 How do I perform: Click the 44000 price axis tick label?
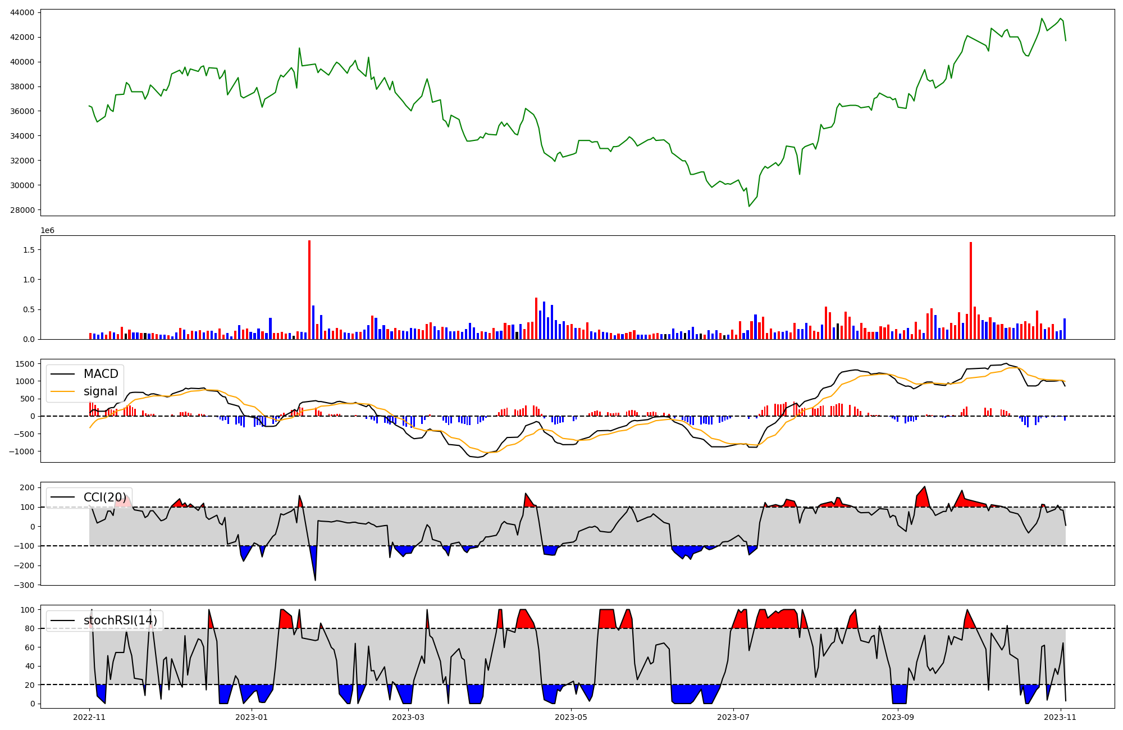(x=22, y=12)
